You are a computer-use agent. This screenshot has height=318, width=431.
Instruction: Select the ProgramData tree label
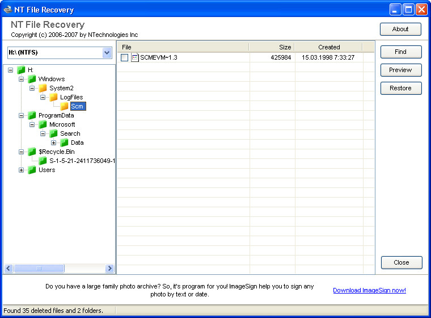coord(56,115)
